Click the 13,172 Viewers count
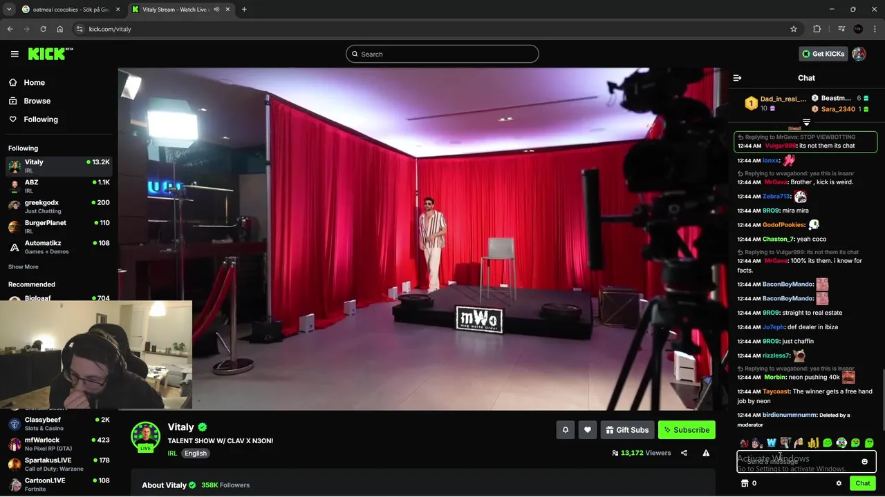The image size is (885, 497). coord(641,453)
